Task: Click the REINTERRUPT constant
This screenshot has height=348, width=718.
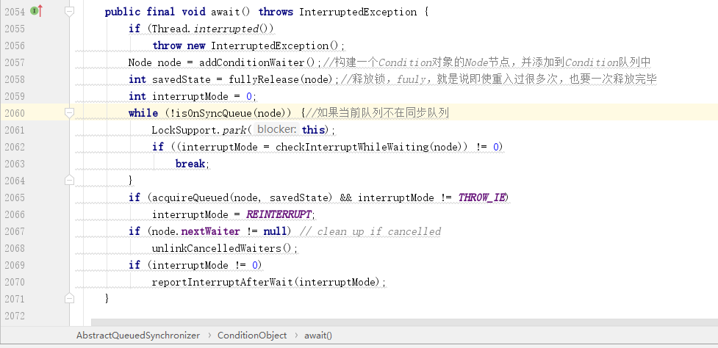Action: coord(279,214)
